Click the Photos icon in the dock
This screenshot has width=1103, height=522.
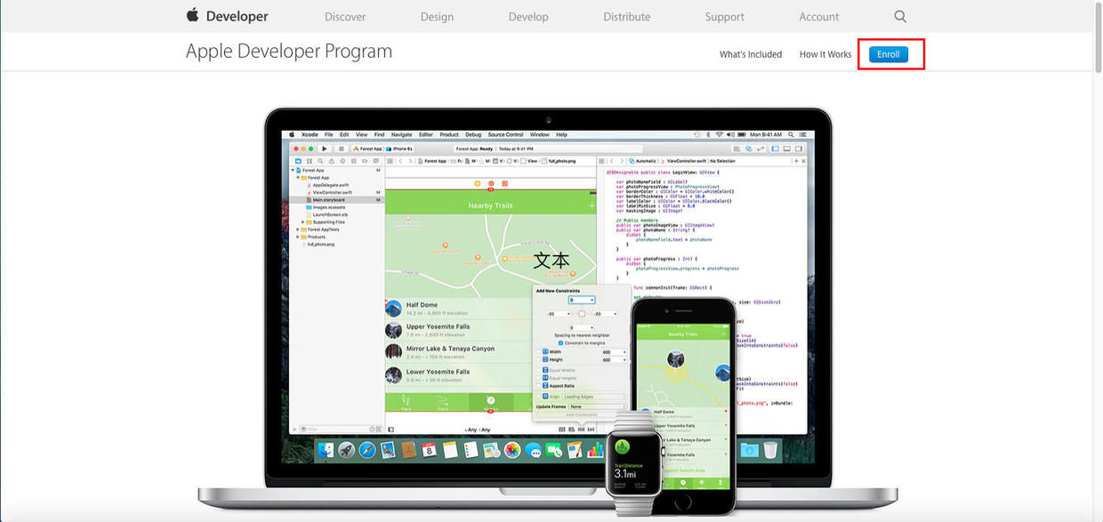pyautogui.click(x=512, y=451)
